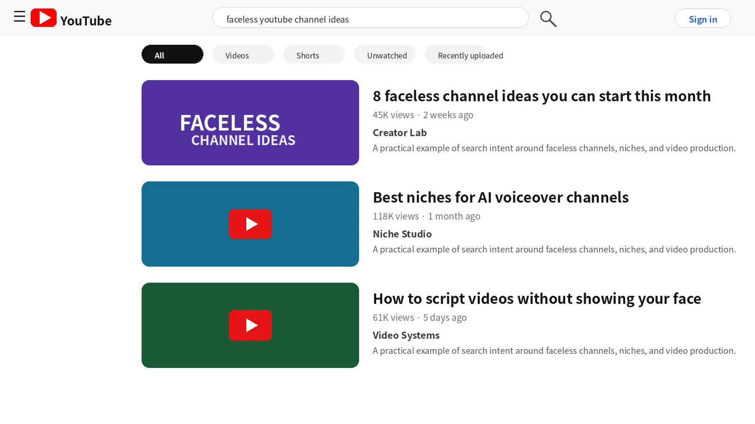The height and width of the screenshot is (424, 755).
Task: Visit the Creator Lab channel
Action: (x=400, y=133)
